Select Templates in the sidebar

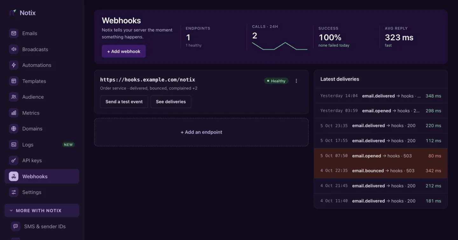tap(42, 81)
